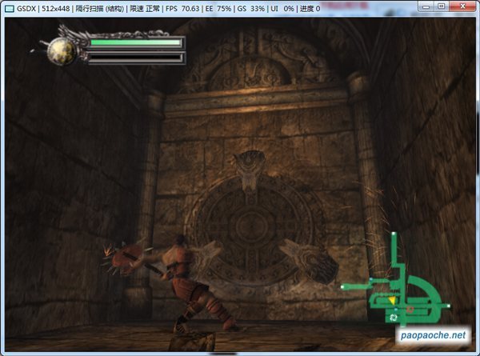Screen dimensions: 480x356
Task: Click the stone beast head above the seal
Action: [250, 170]
